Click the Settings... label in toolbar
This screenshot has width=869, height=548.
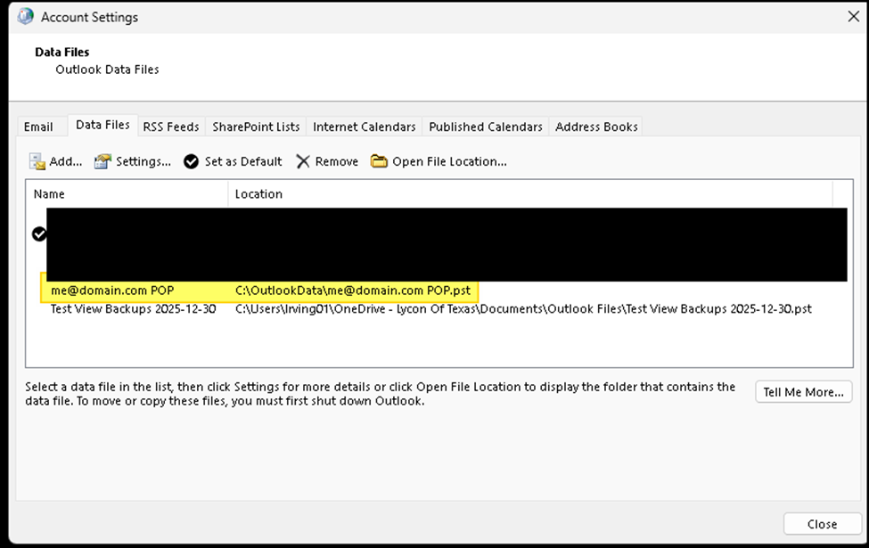[143, 162]
